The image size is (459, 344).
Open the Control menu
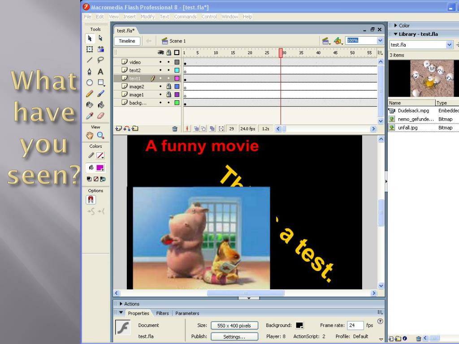coord(209,17)
